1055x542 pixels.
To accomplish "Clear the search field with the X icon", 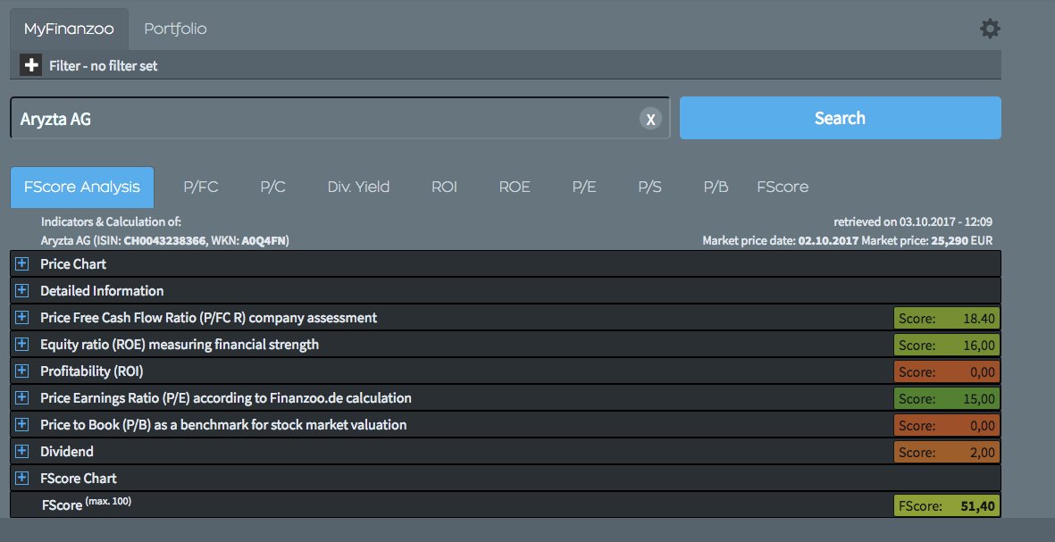I will (650, 118).
